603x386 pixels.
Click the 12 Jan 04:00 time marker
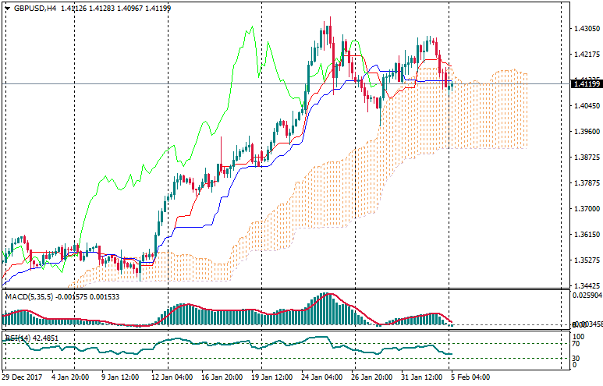click(x=172, y=377)
